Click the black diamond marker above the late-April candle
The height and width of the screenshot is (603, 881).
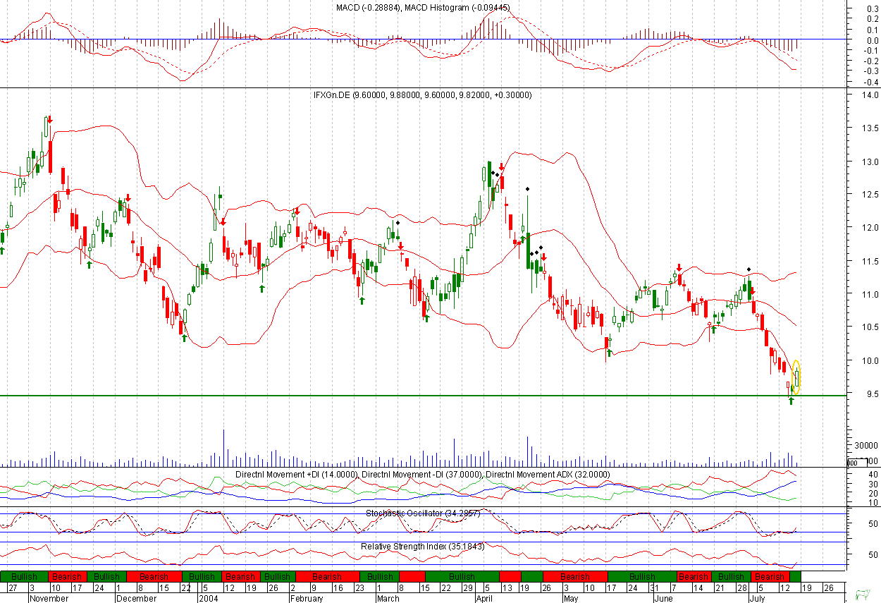(x=527, y=189)
